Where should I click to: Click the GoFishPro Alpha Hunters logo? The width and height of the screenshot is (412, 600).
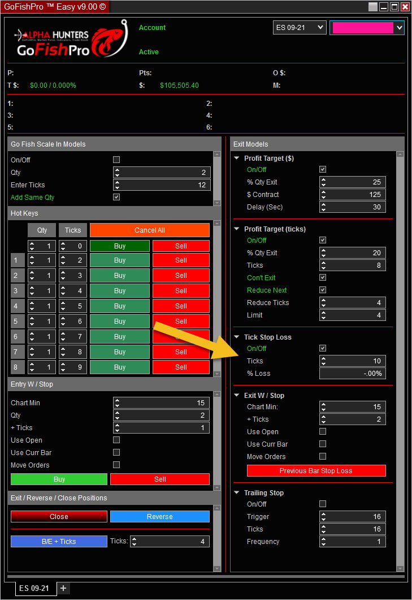(70, 40)
